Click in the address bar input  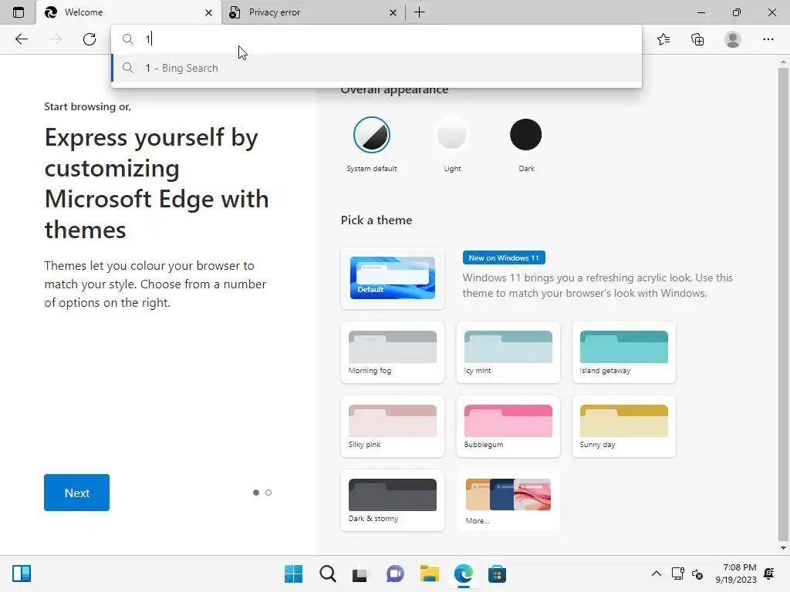(x=376, y=39)
